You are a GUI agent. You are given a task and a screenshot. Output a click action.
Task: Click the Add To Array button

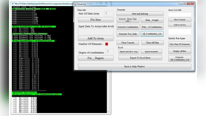click(x=96, y=38)
